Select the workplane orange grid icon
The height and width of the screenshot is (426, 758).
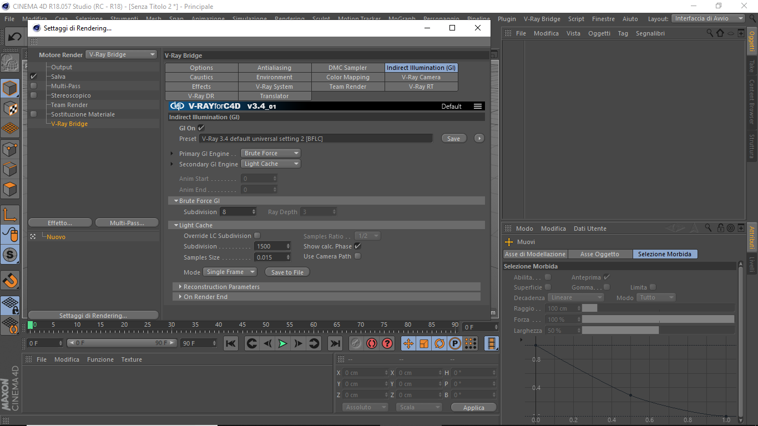10,129
